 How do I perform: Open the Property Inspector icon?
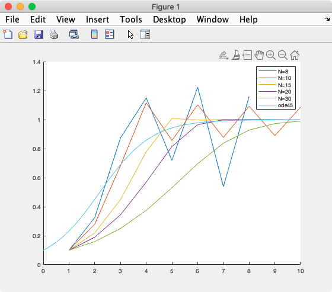(145, 34)
